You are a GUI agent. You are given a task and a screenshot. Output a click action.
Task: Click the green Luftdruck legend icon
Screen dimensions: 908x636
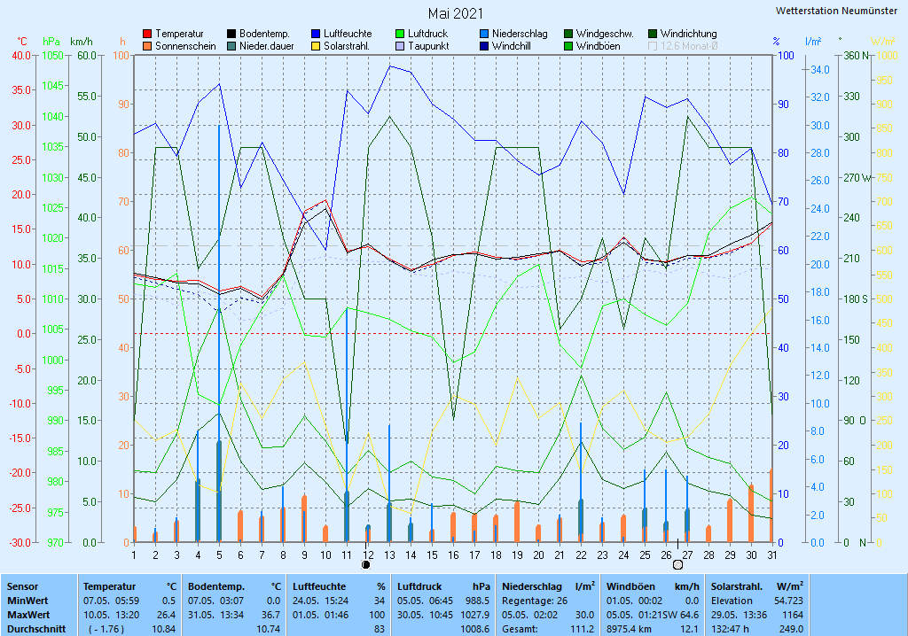pos(400,34)
